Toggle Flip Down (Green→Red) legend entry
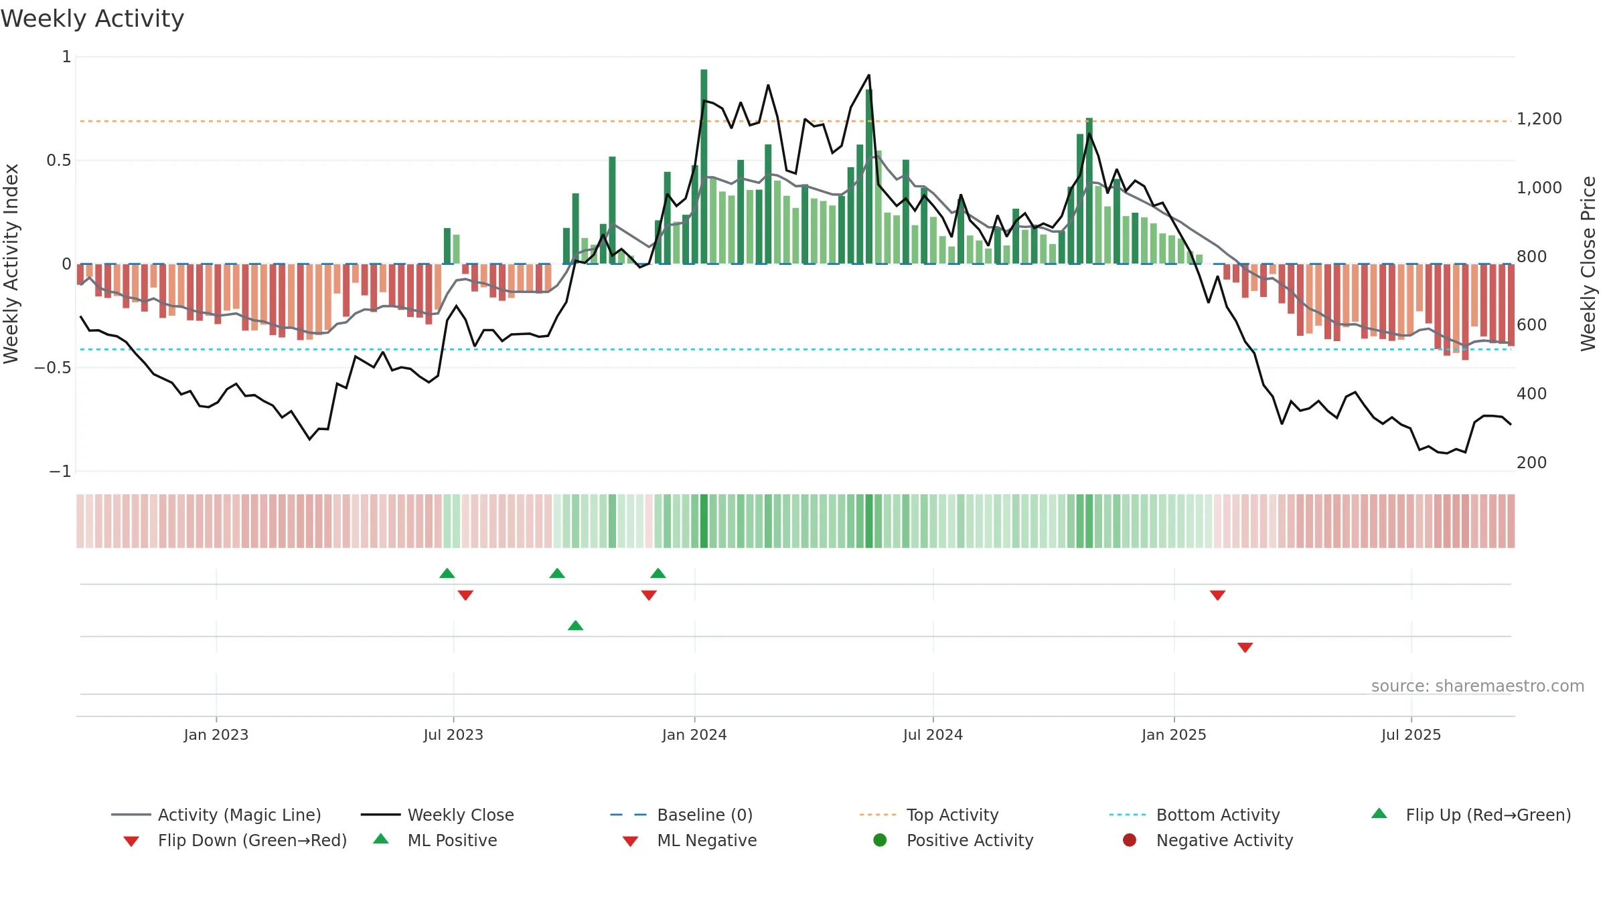Image resolution: width=1607 pixels, height=903 pixels. pyautogui.click(x=235, y=840)
